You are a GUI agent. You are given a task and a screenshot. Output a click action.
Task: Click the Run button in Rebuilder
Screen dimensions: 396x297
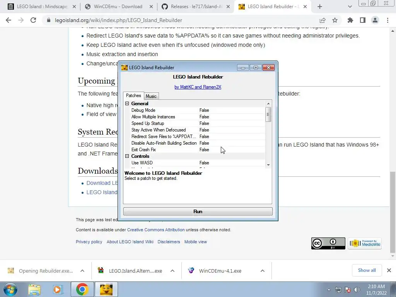pos(198,212)
